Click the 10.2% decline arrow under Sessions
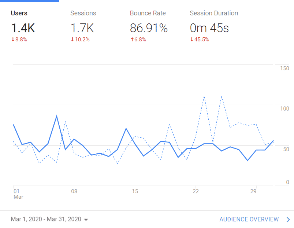Image resolution: width=294 pixels, height=228 pixels. tap(80, 39)
